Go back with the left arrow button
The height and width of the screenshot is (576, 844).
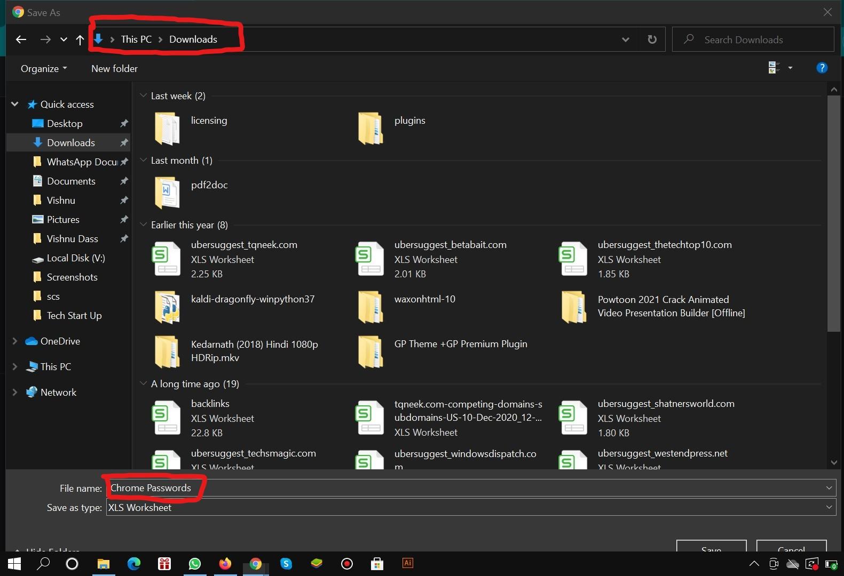click(21, 39)
